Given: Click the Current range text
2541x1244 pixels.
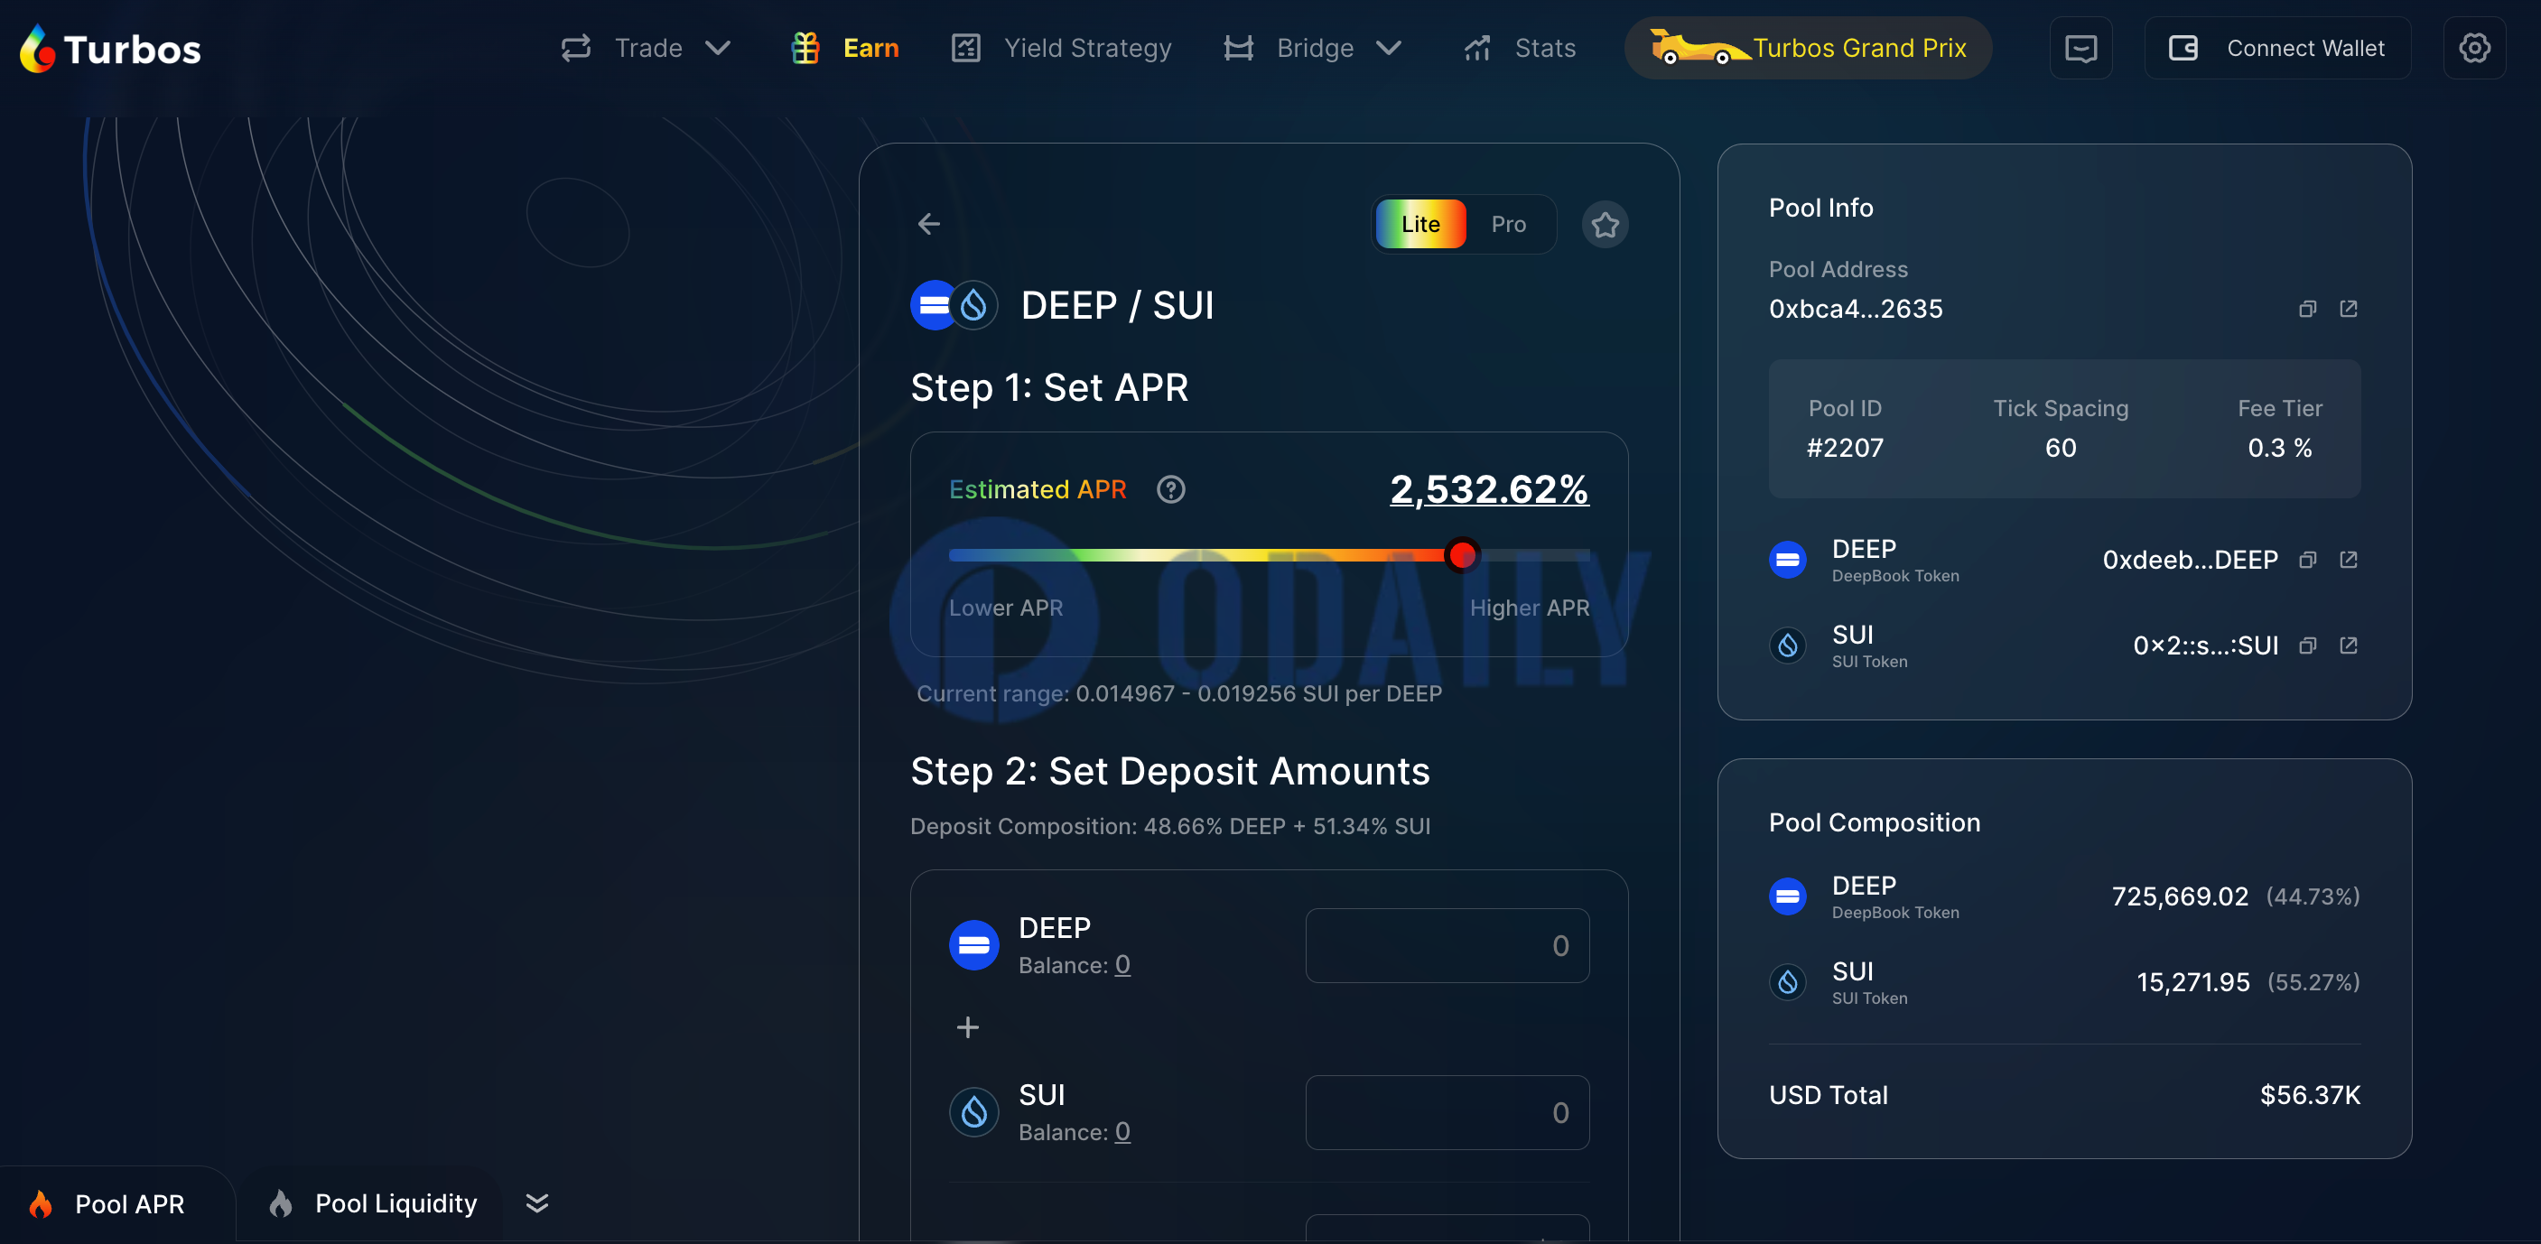Looking at the screenshot, I should [x=1178, y=693].
